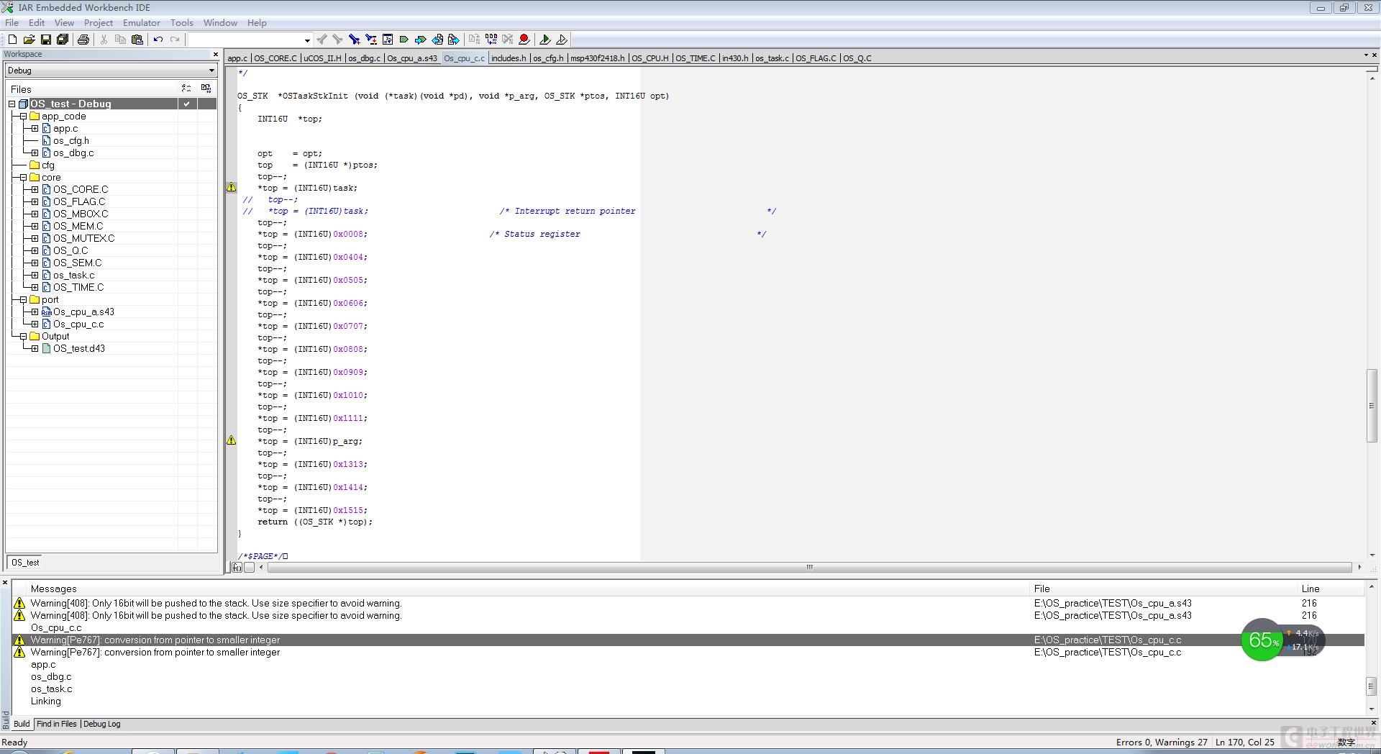Click the Navigate Forward icon
The width and height of the screenshot is (1381, 754).
(x=454, y=40)
